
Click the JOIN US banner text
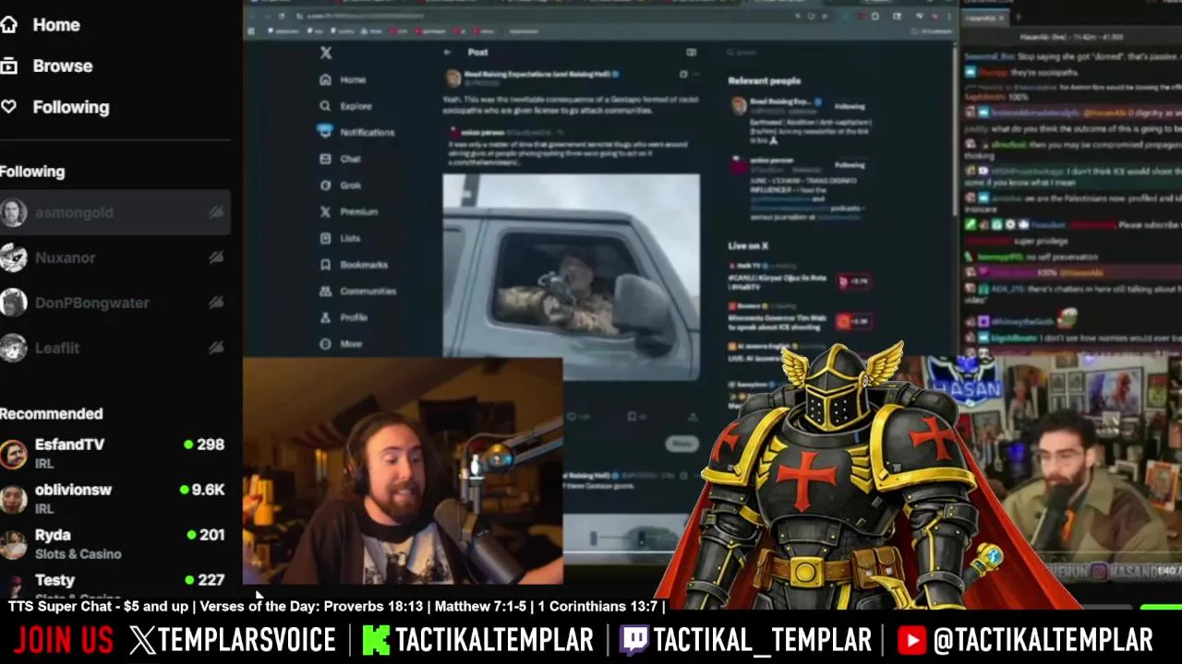point(63,639)
